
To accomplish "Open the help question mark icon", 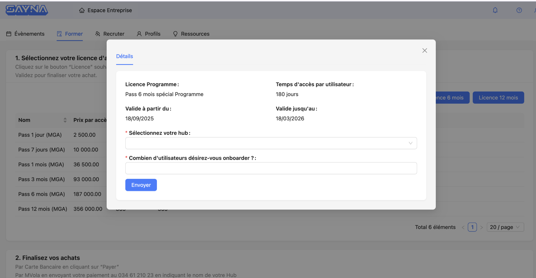I will pos(519,10).
